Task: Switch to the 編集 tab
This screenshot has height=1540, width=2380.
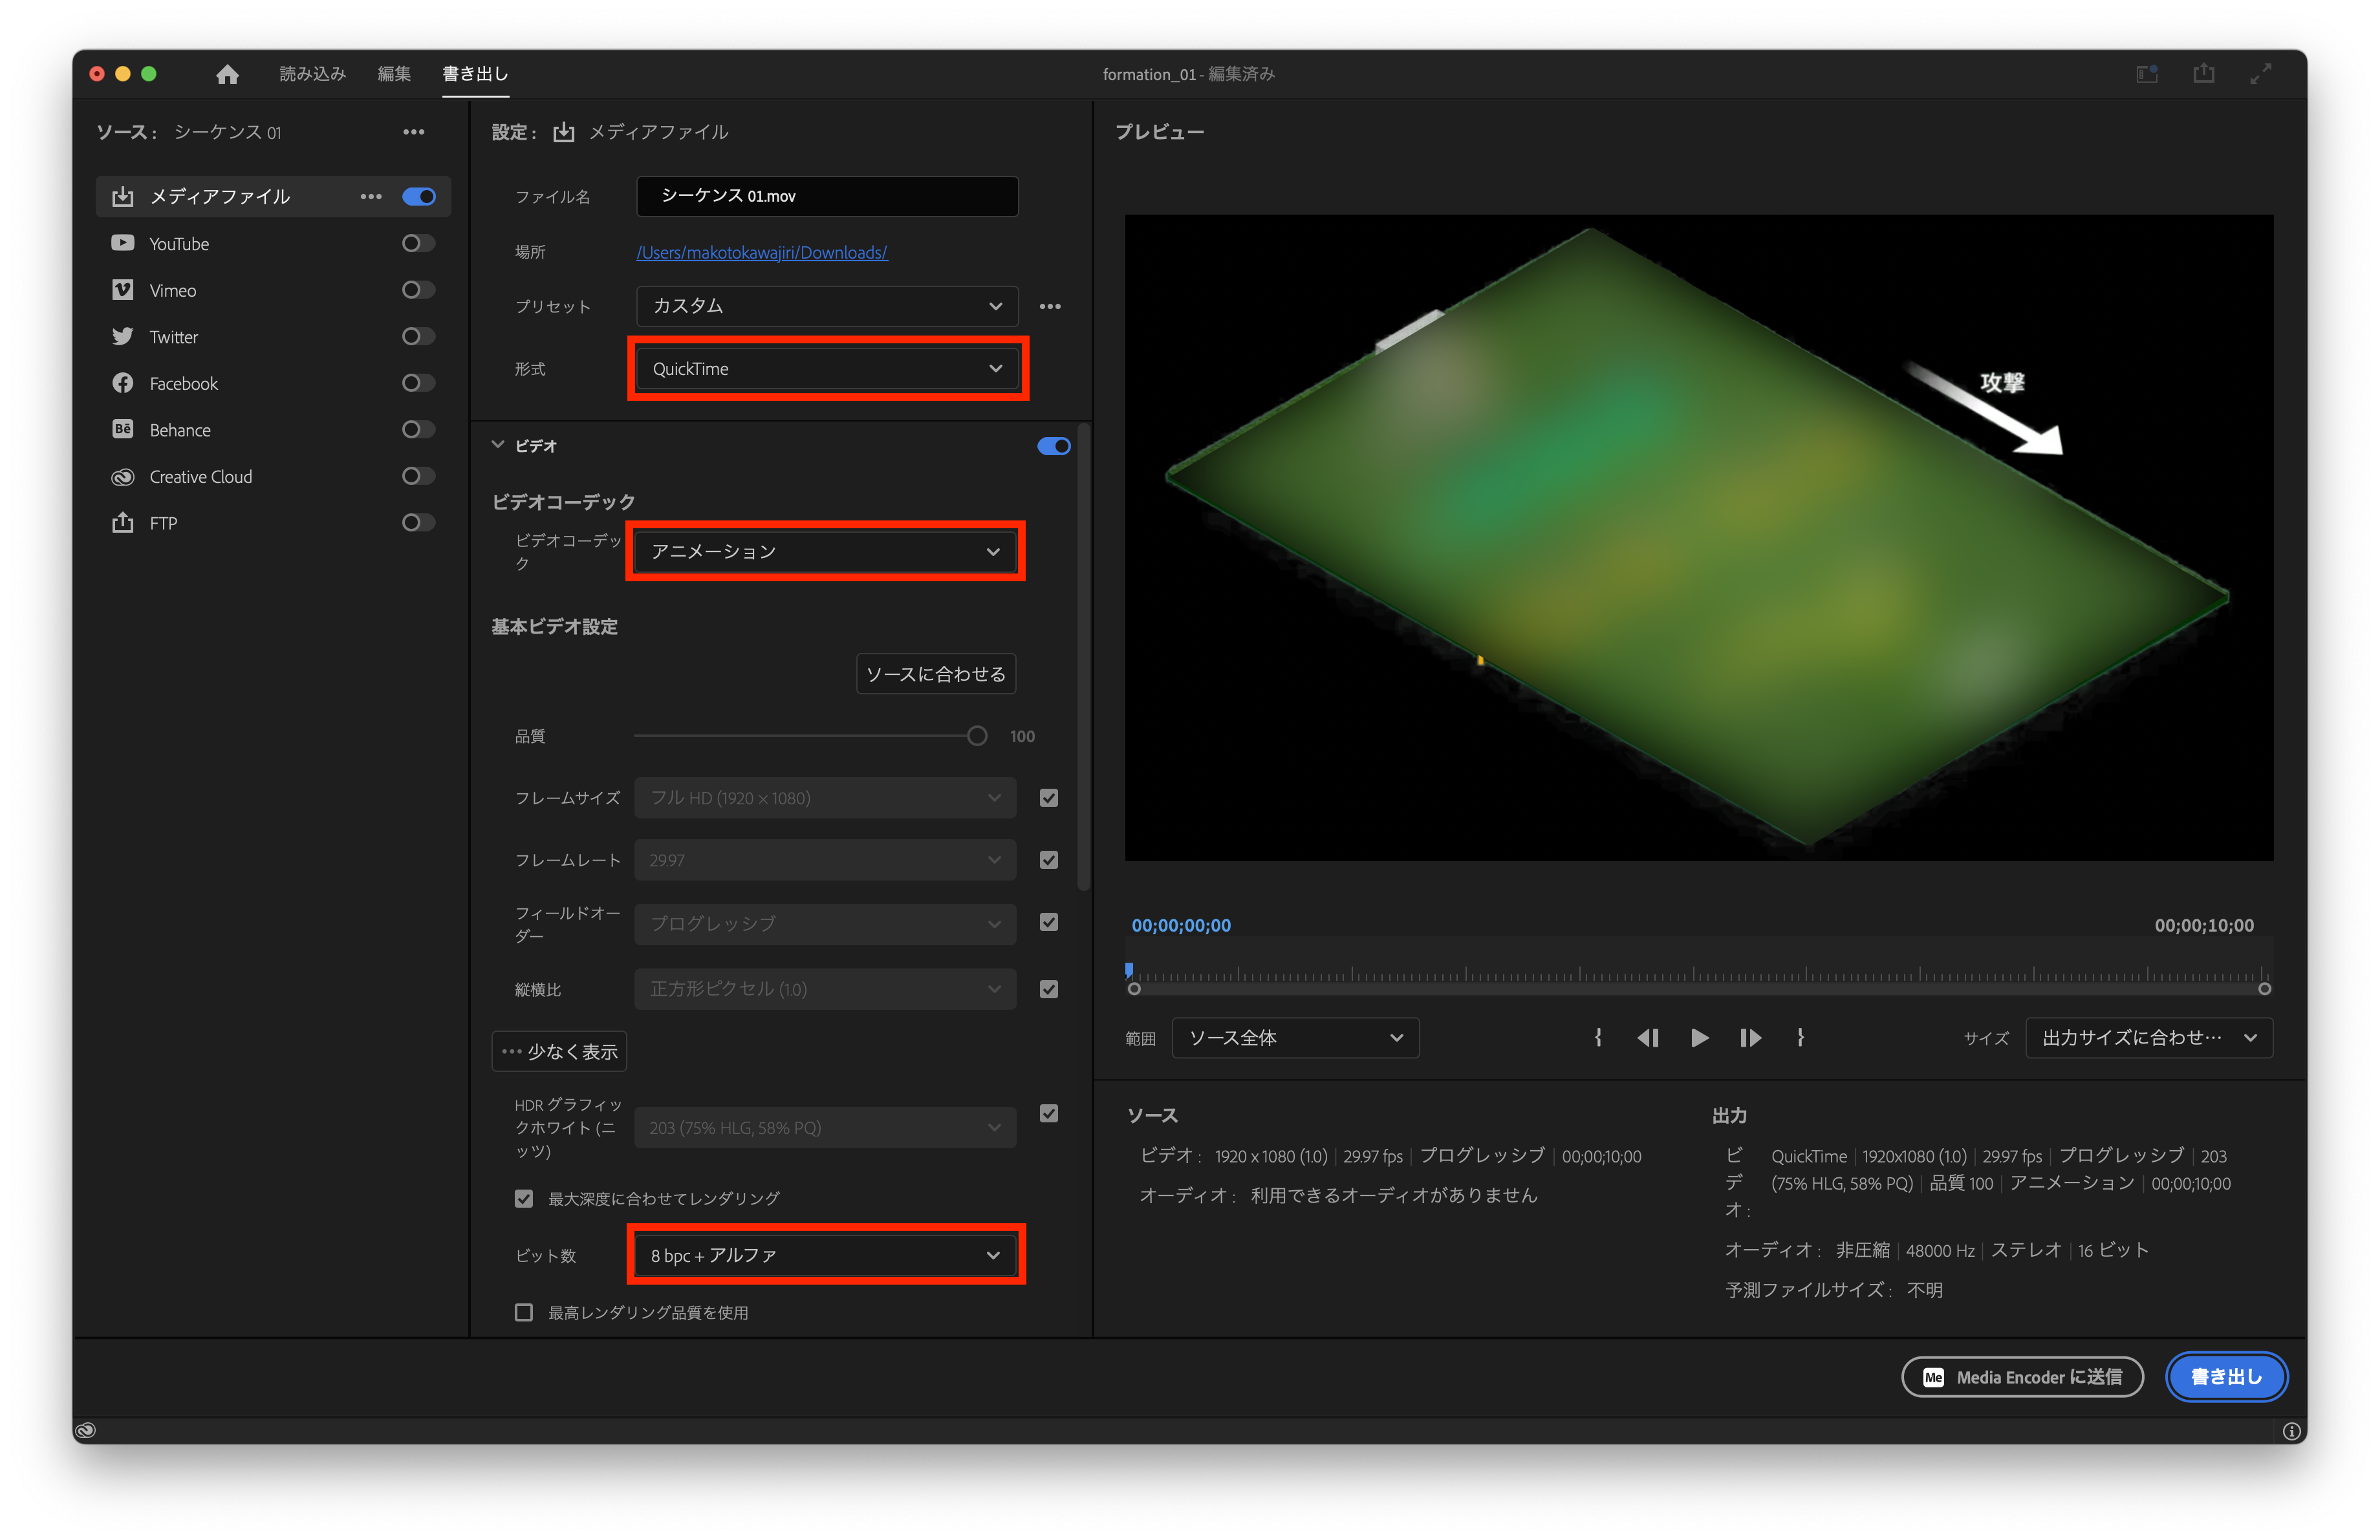Action: click(x=394, y=73)
